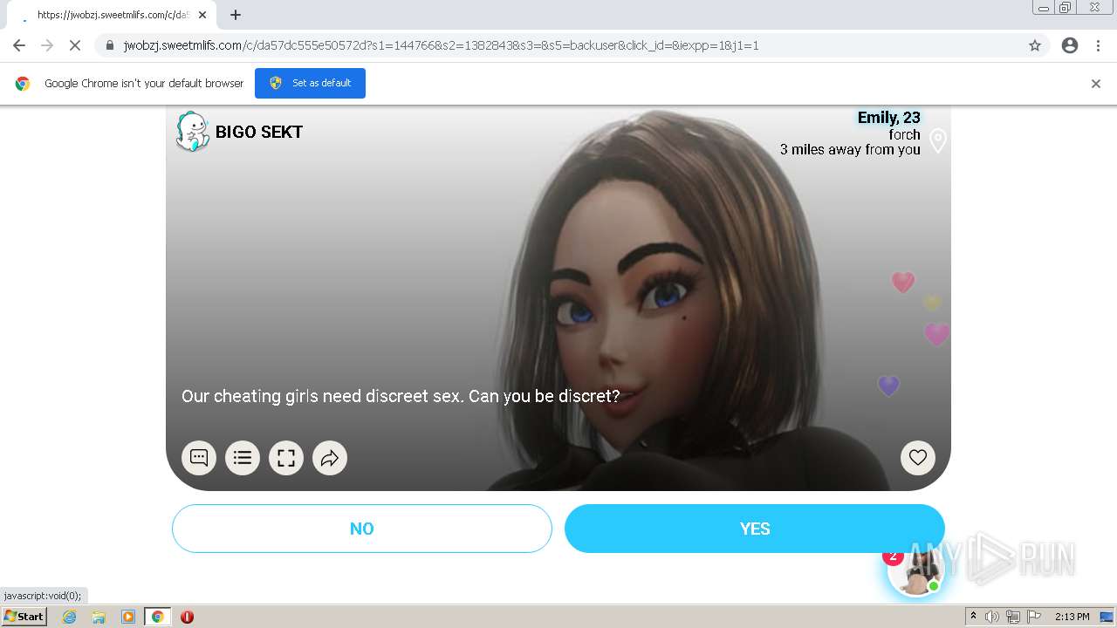Dismiss the default browser notification bar

click(1096, 84)
